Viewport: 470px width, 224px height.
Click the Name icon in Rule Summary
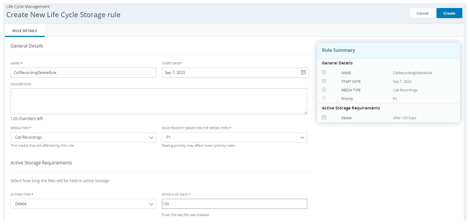pos(324,72)
